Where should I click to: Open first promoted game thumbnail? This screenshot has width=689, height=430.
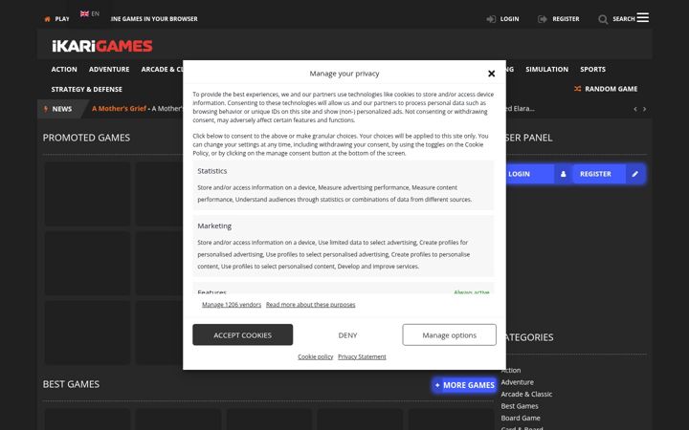87,193
